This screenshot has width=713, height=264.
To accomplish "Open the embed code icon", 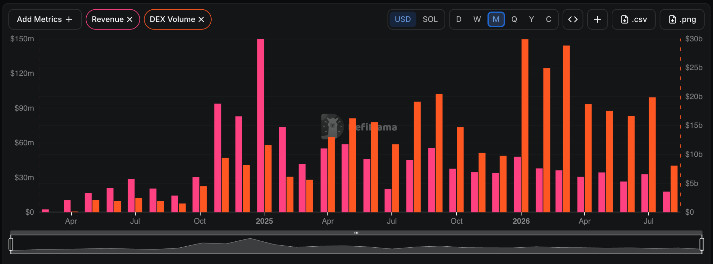I will coord(573,19).
